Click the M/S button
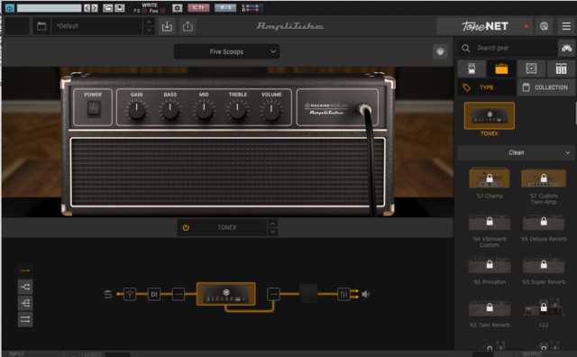 click(x=225, y=7)
